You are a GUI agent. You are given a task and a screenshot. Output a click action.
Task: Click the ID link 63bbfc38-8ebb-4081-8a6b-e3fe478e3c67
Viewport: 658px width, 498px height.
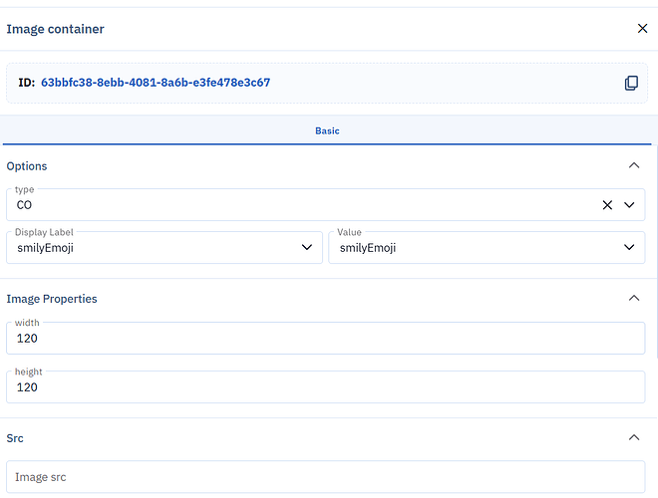pos(156,83)
